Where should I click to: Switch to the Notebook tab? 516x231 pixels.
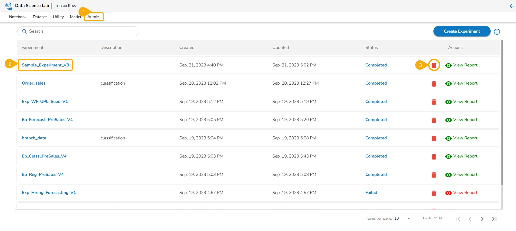tap(18, 17)
